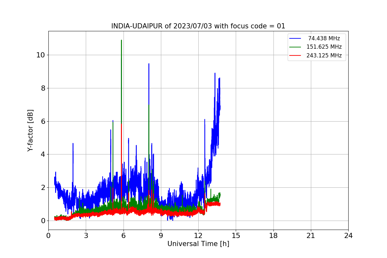The height and width of the screenshot is (258, 387).
Task: Click y-axis tick label 8
Action: click(43, 88)
